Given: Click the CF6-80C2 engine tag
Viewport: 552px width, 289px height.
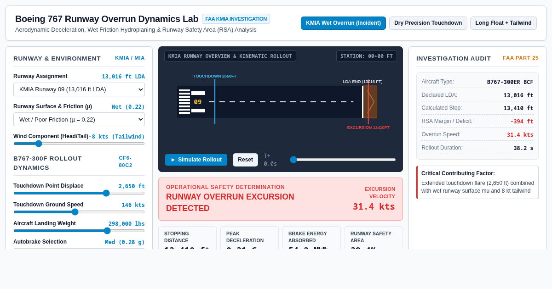Looking at the screenshot, I should pyautogui.click(x=126, y=161).
